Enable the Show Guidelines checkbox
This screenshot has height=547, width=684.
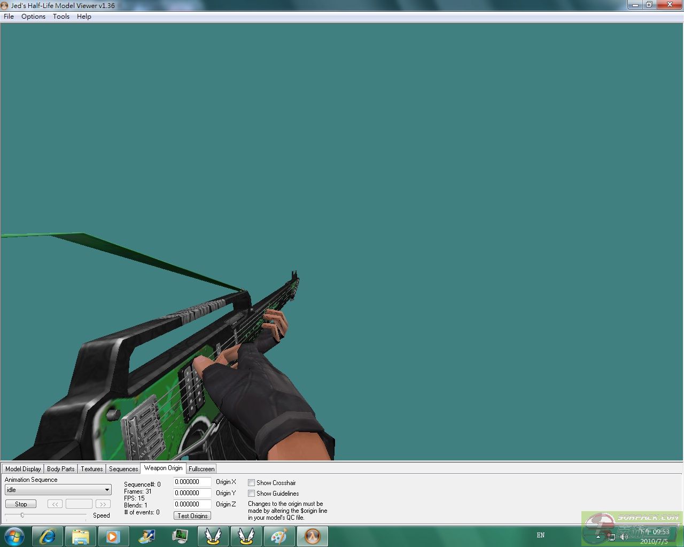point(251,494)
